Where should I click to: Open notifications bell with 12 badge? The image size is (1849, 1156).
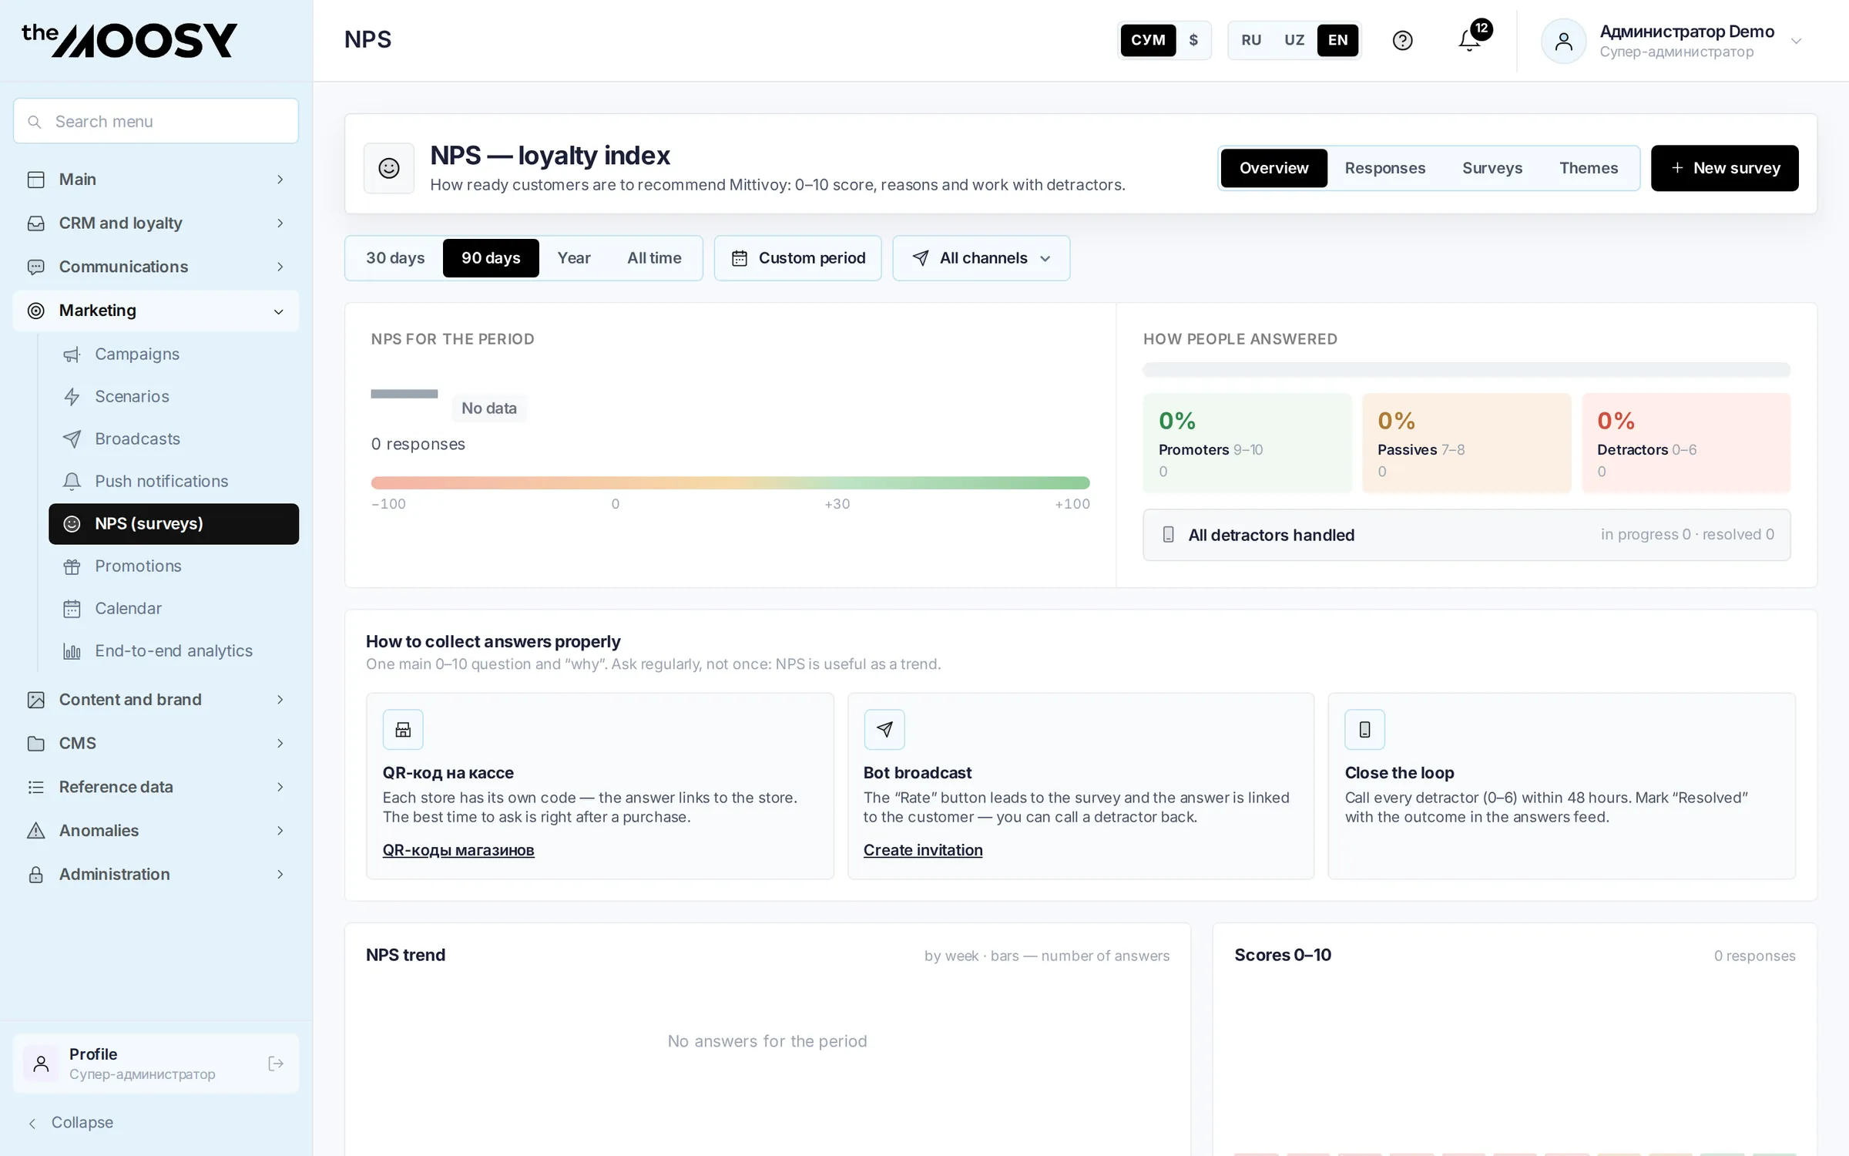point(1470,40)
